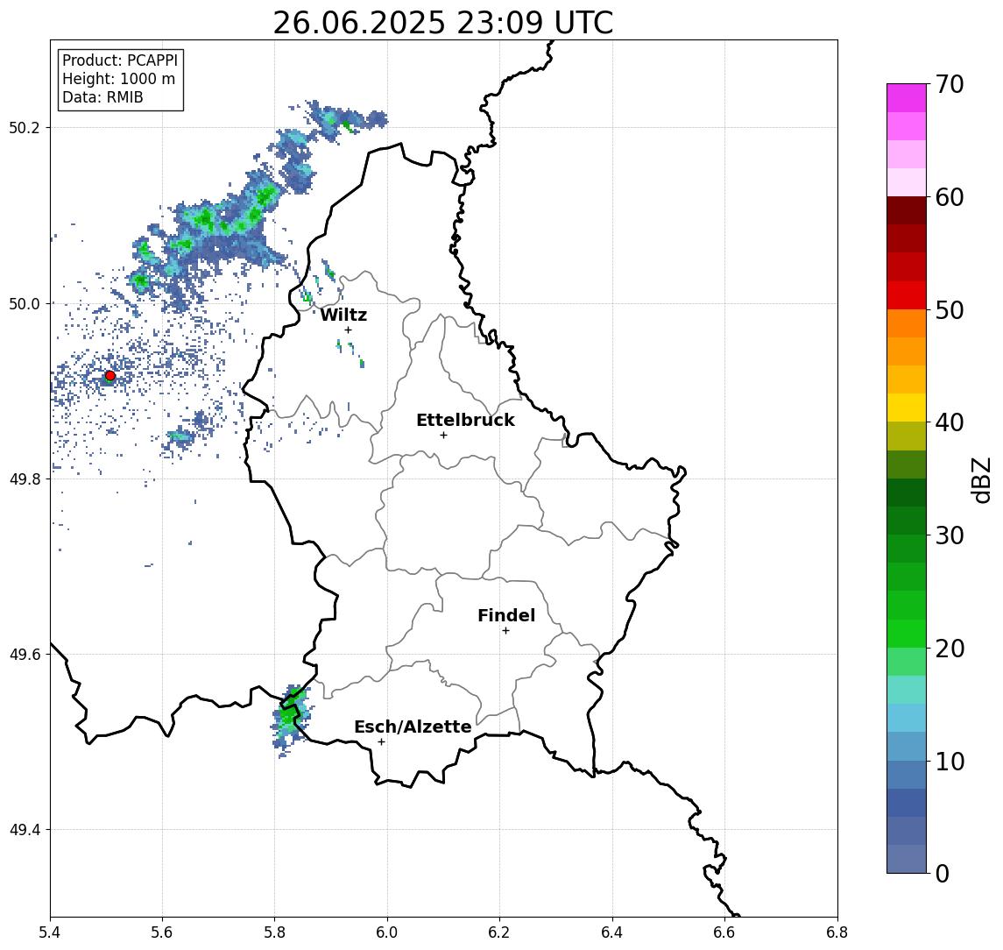
Task: Click the longitude label 5.4
Action: click(50, 932)
